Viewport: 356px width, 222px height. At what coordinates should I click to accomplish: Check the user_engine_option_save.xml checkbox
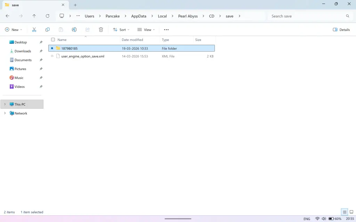[52, 56]
